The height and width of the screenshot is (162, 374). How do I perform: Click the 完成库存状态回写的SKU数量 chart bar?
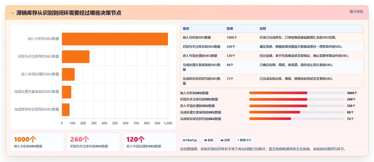(x=66, y=110)
